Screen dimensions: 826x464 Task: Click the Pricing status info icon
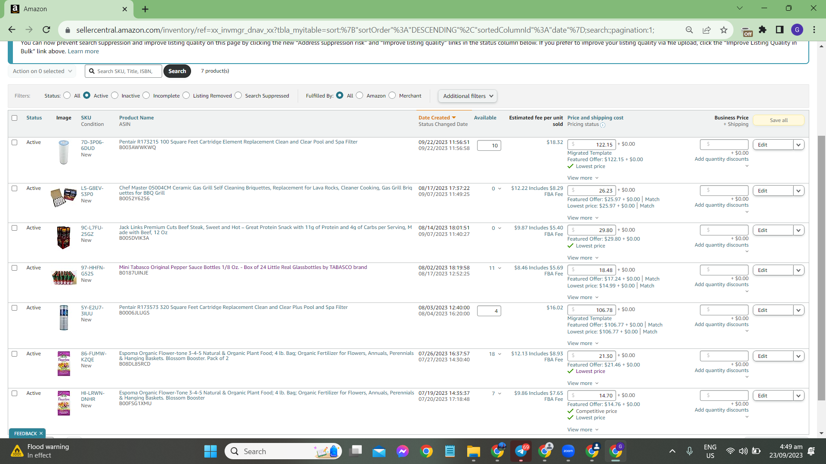[x=603, y=125]
